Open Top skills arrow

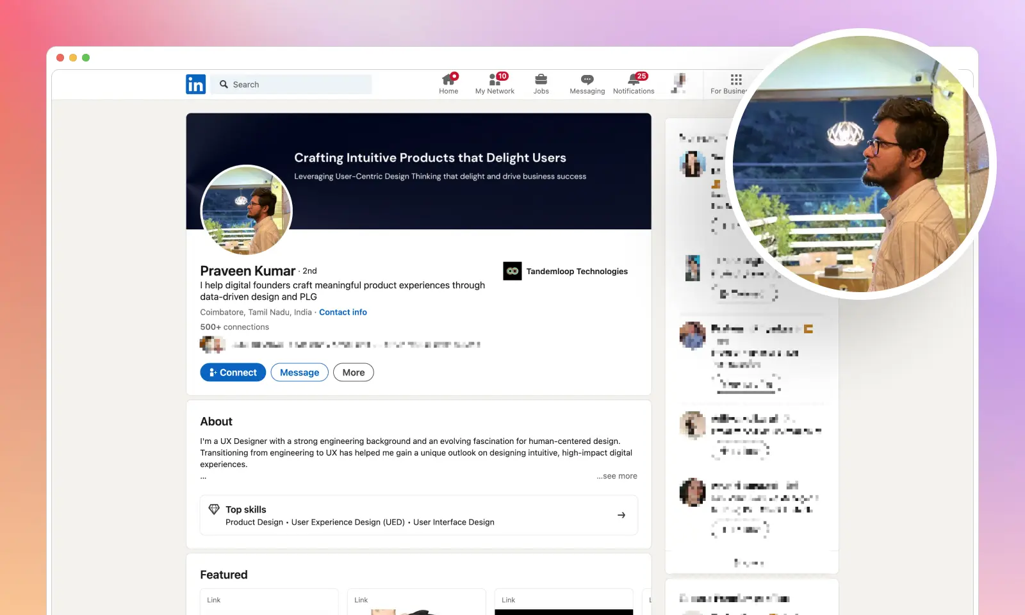coord(621,515)
